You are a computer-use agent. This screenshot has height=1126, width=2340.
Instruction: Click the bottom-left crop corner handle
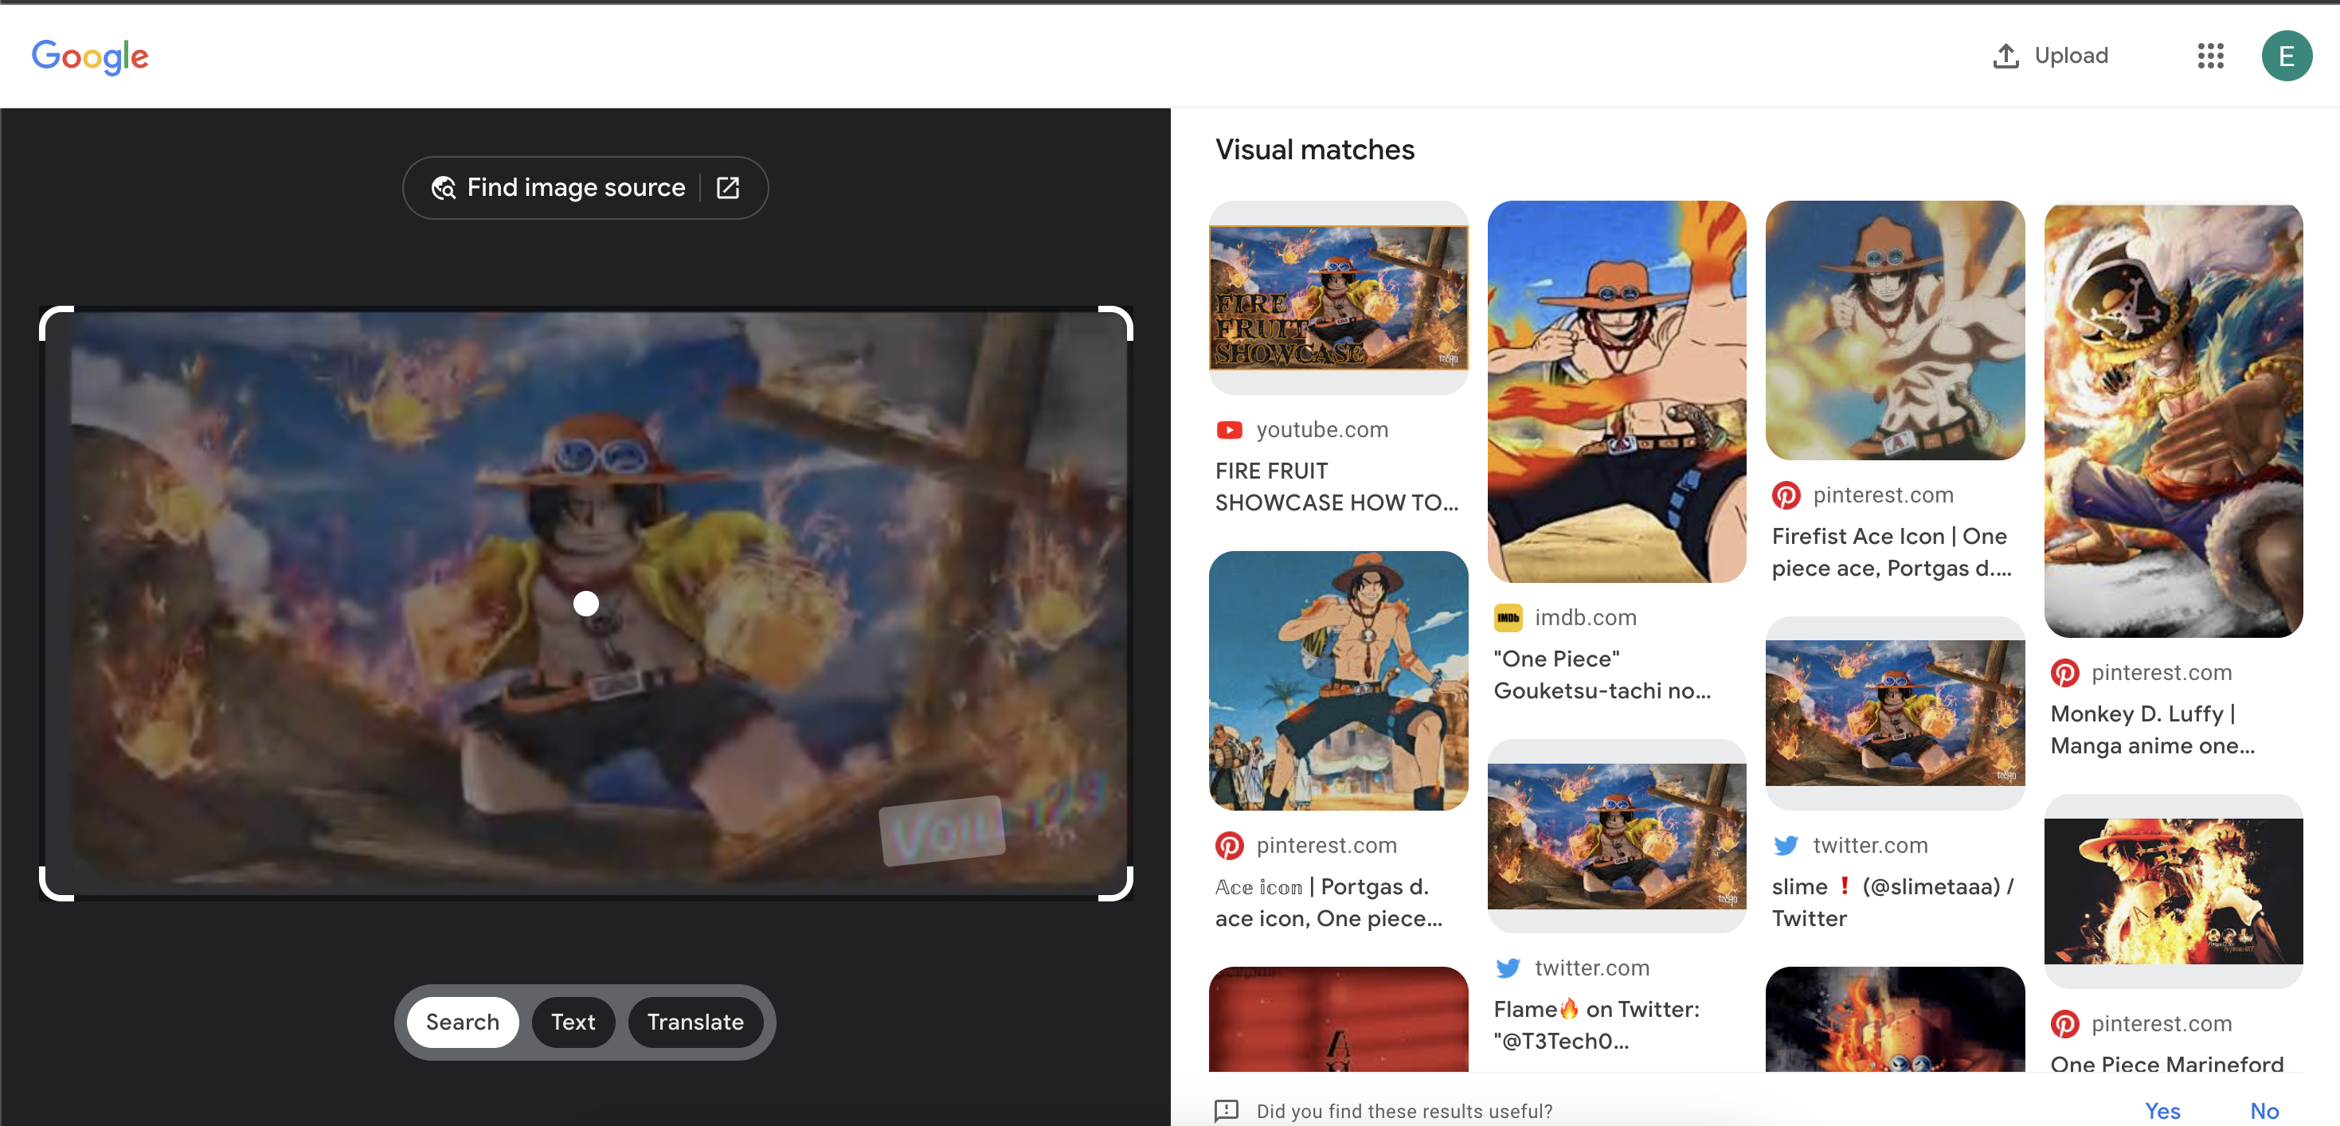[x=56, y=884]
